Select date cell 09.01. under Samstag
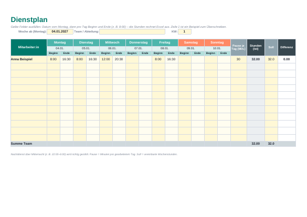The width and height of the screenshot is (307, 217). click(x=191, y=48)
